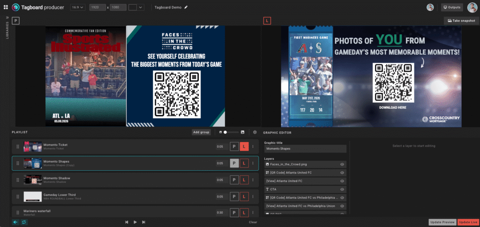Click drag handle for Momento Ticket
Viewport: 480px width, 227px height.
pos(18,146)
